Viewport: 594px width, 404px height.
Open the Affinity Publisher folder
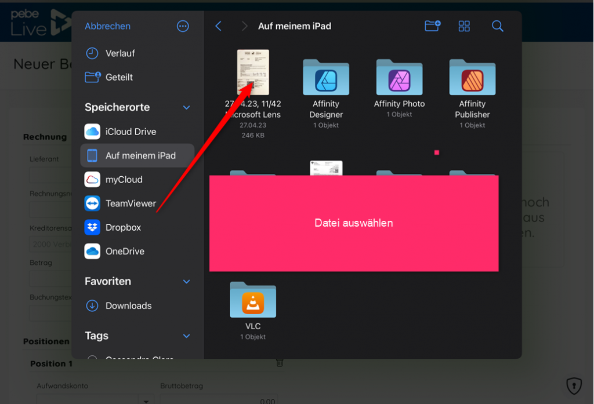(x=472, y=77)
